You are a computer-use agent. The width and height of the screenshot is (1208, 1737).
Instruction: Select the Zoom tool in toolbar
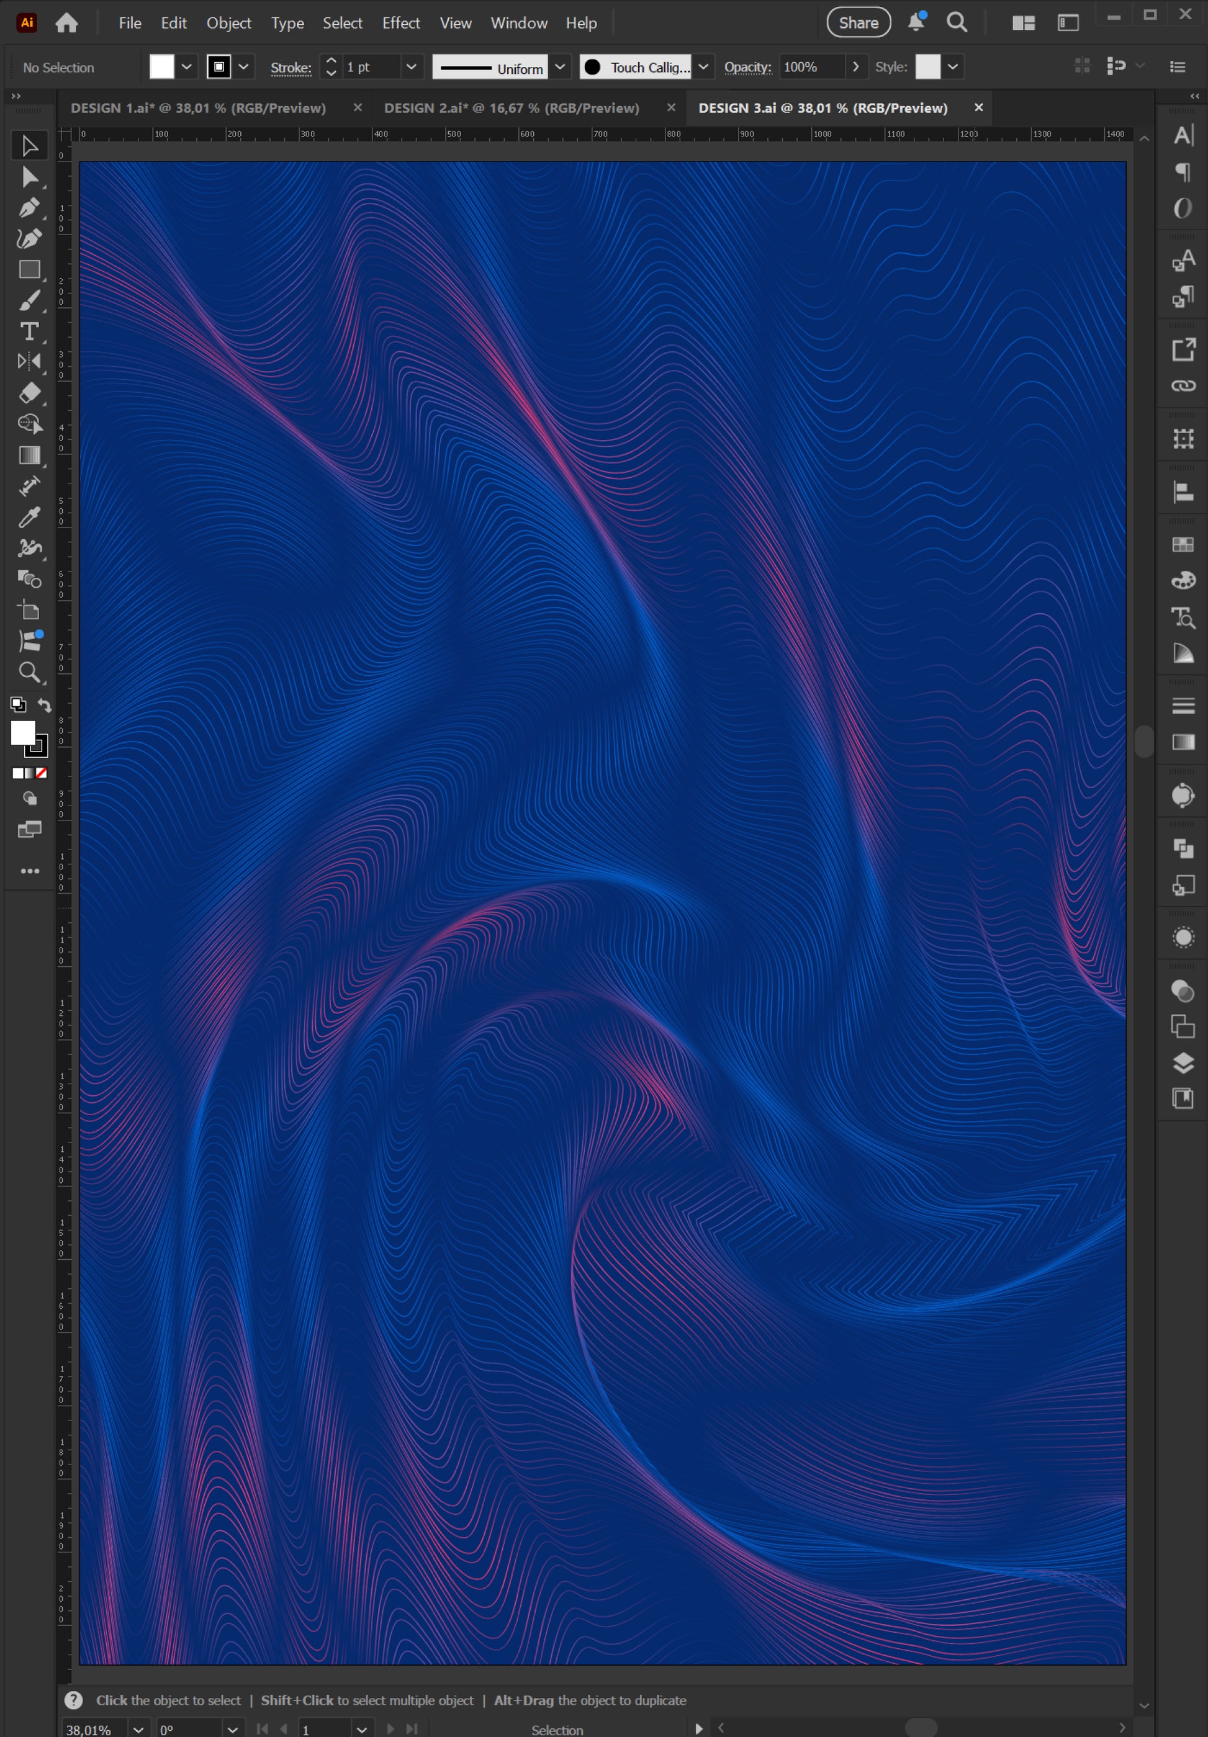[x=30, y=673]
